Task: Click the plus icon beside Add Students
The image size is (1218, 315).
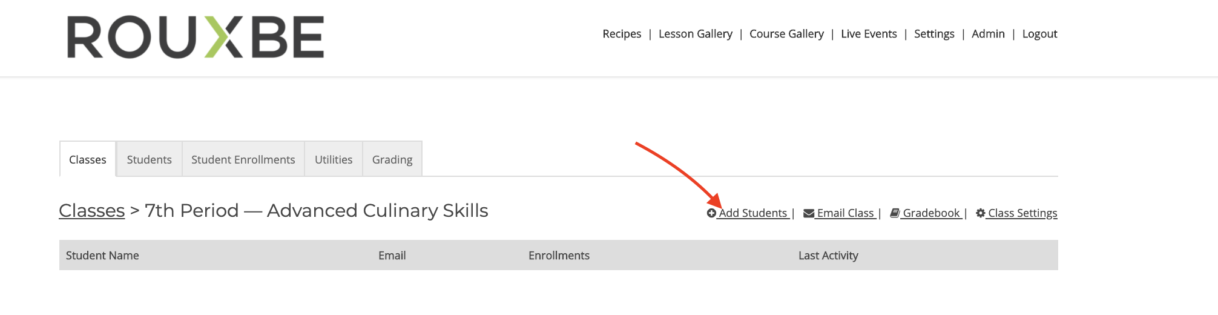Action: pyautogui.click(x=711, y=213)
